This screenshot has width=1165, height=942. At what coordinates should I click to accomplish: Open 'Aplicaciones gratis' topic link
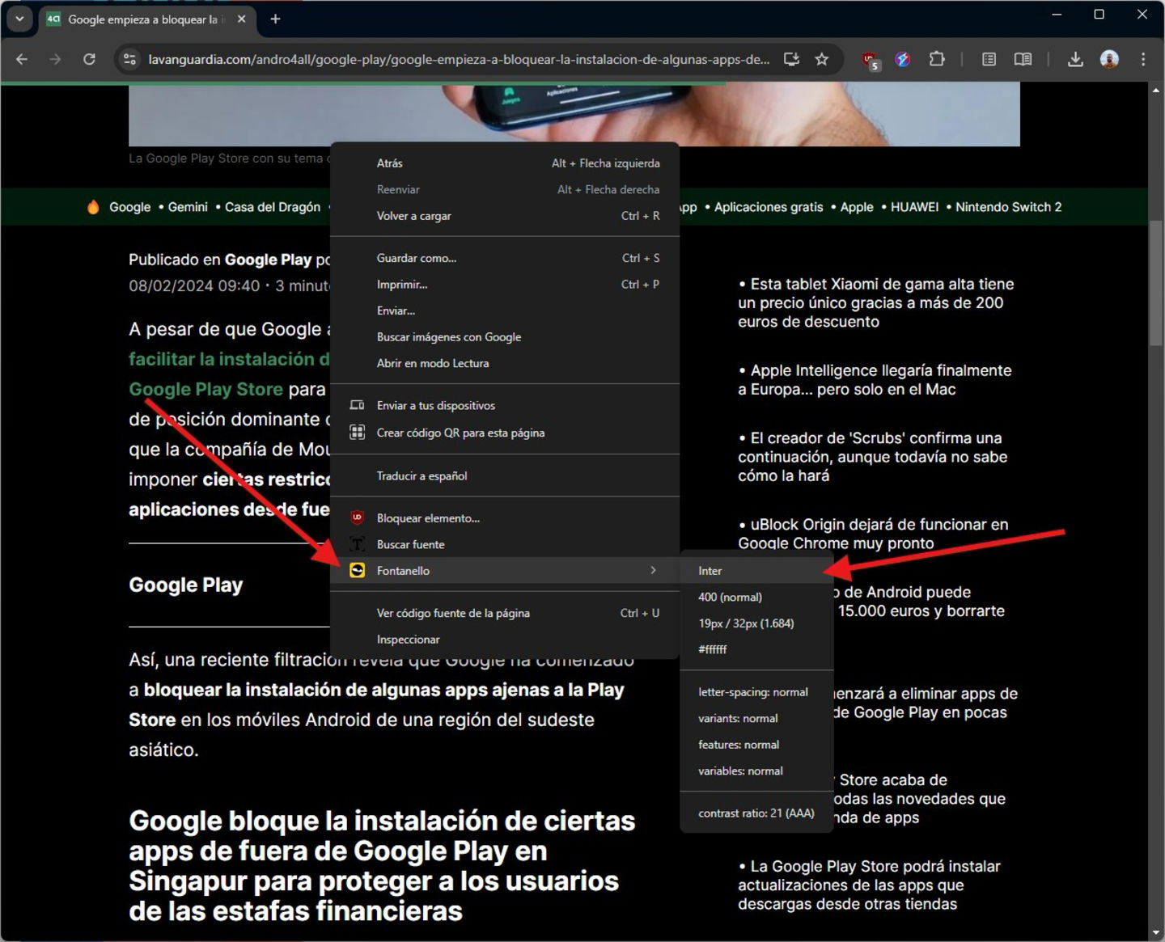tap(769, 207)
